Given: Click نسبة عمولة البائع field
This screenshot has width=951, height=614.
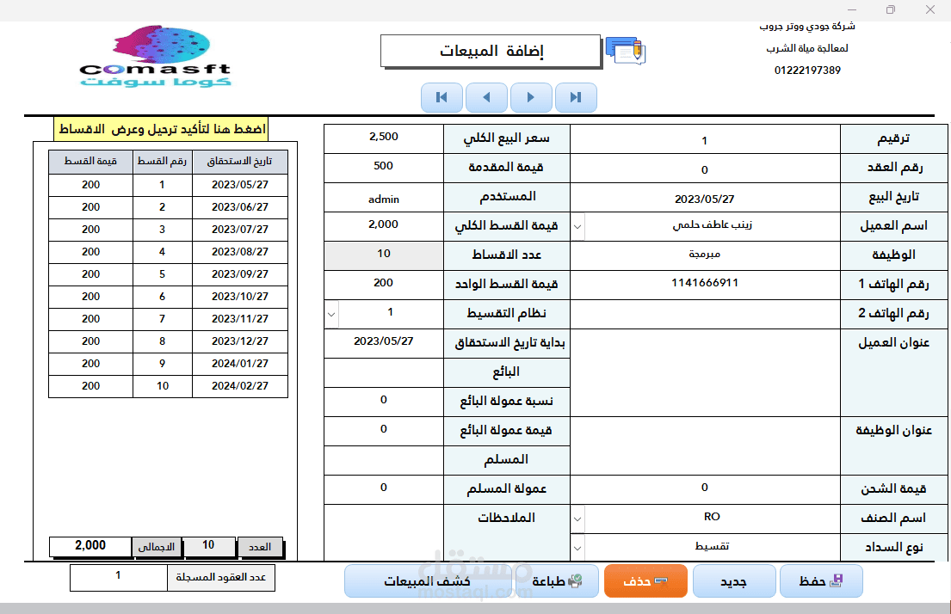Looking at the screenshot, I should [384, 402].
